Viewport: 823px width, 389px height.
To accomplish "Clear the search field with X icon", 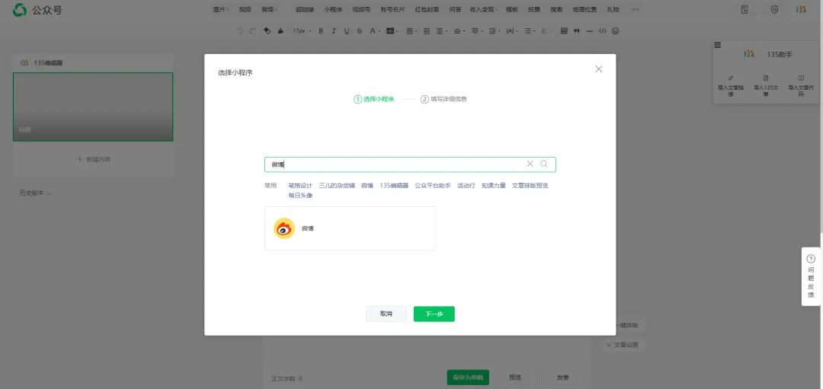I will (530, 164).
